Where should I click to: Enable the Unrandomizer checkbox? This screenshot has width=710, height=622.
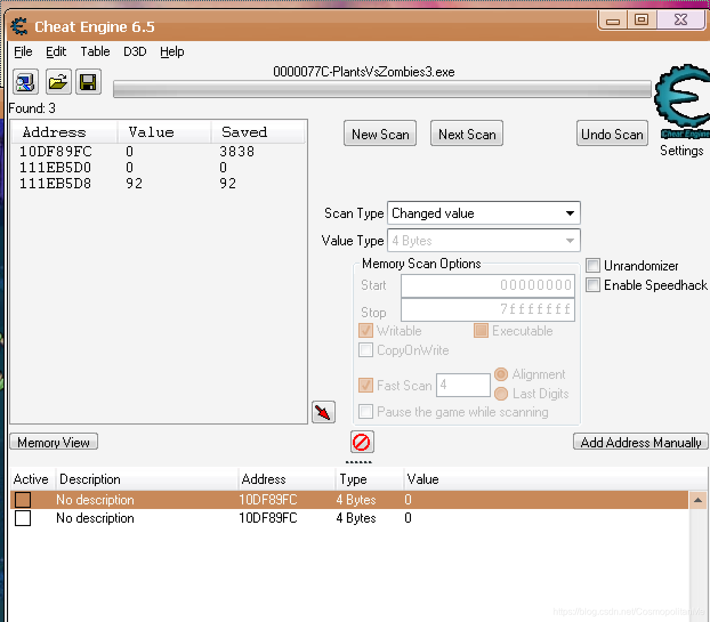[x=594, y=265]
